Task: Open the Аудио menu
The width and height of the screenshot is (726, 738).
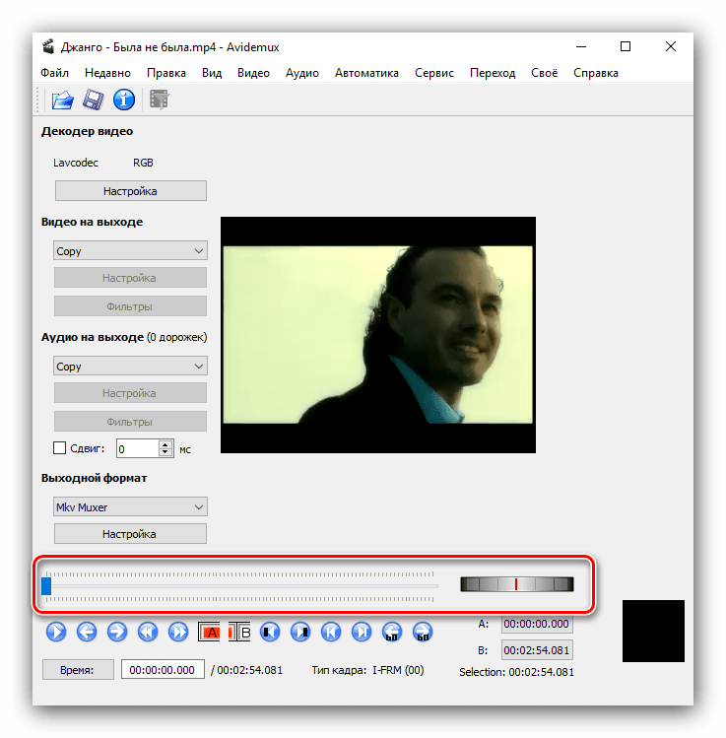Action: pyautogui.click(x=302, y=73)
